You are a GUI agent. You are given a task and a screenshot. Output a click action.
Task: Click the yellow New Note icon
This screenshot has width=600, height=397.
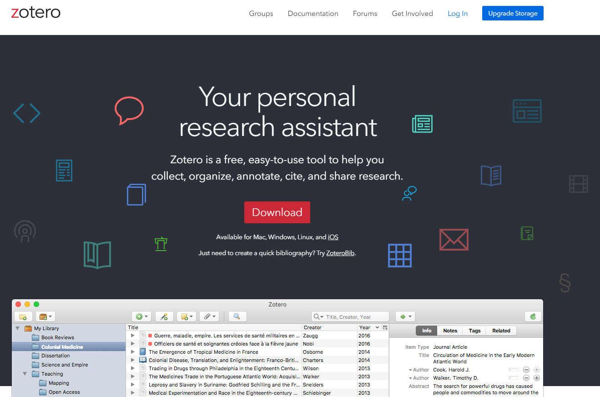point(187,317)
